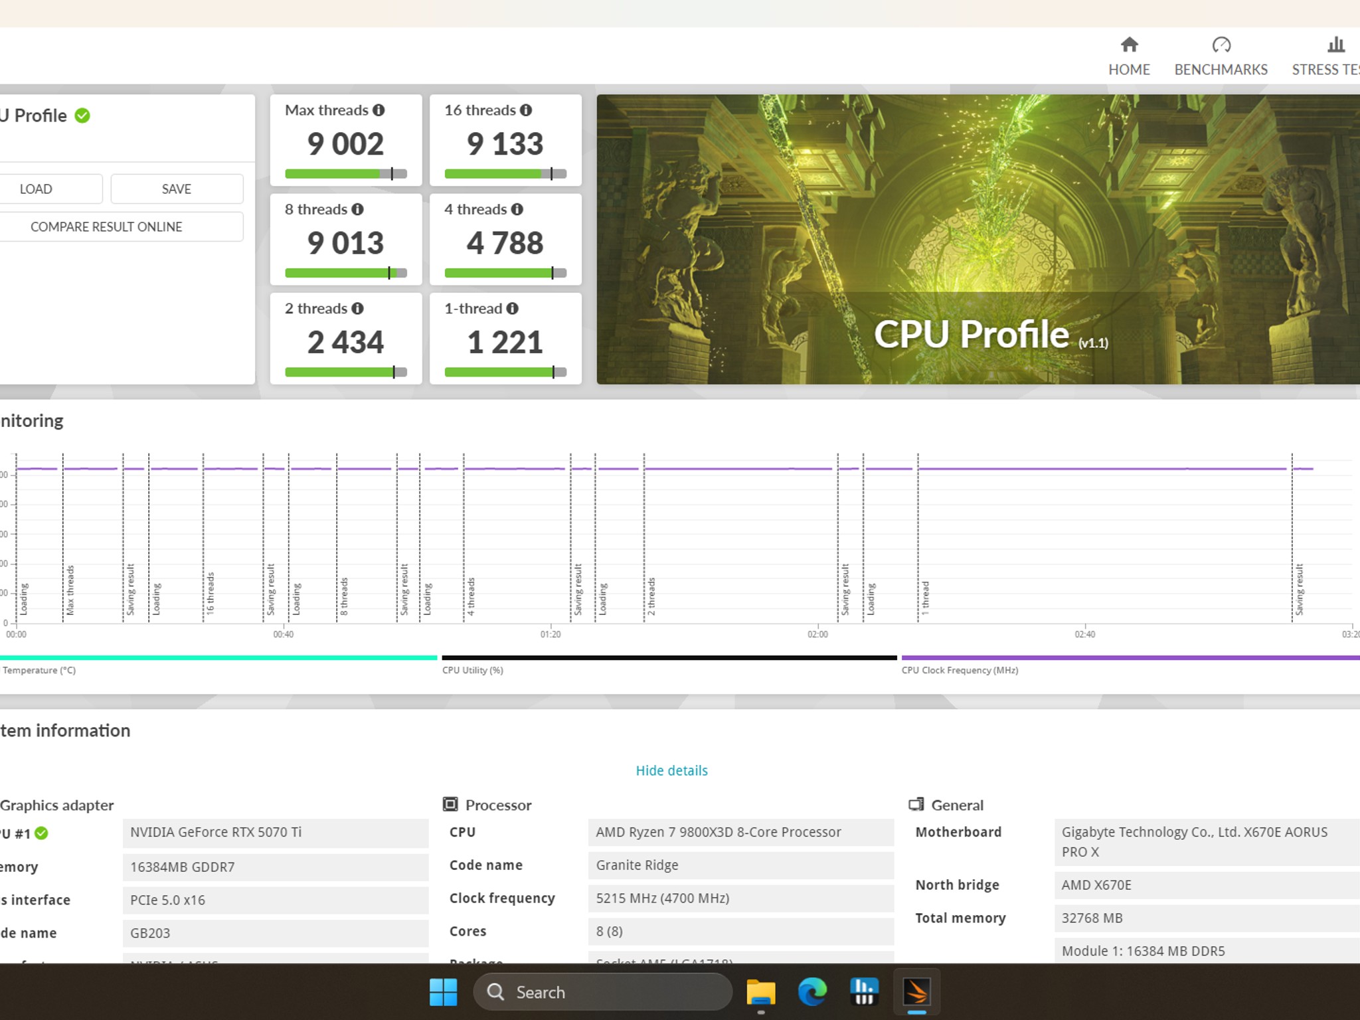Click the 4 threads info icon

point(517,209)
